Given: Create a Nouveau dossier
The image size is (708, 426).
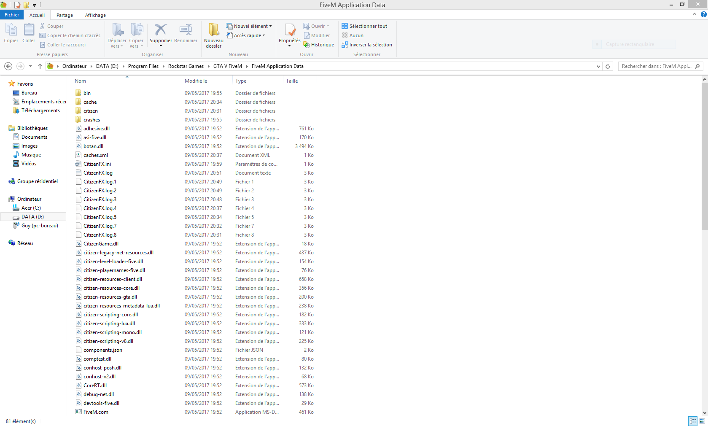Looking at the screenshot, I should (214, 35).
